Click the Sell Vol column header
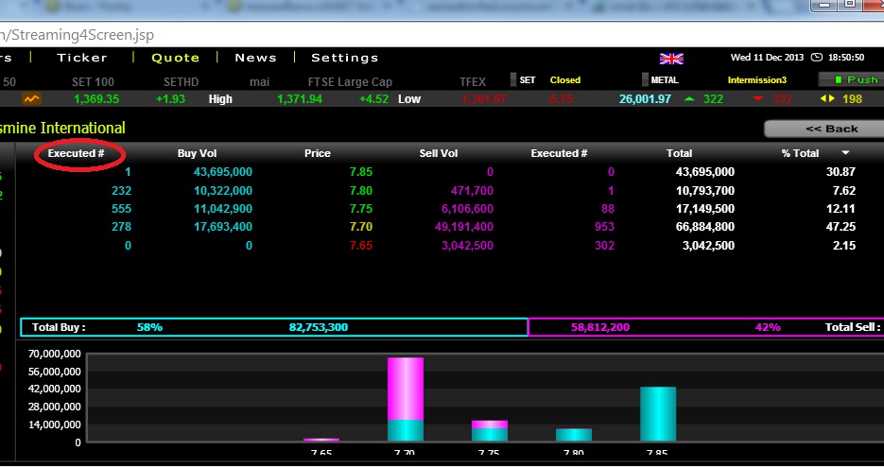 click(x=439, y=153)
